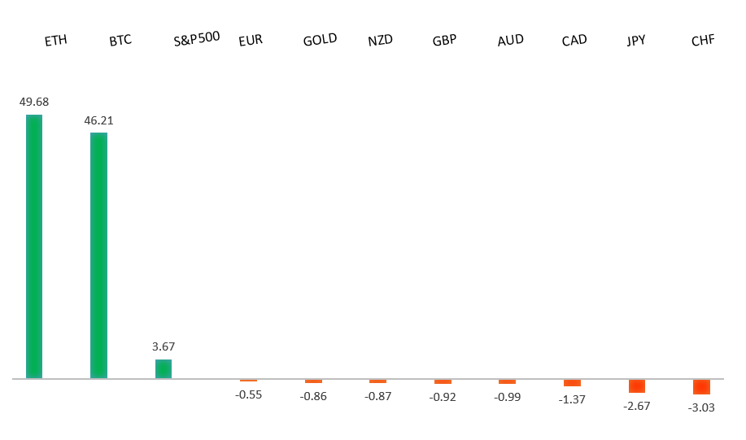
Task: Click the 3.67 data label
Action: click(x=164, y=346)
